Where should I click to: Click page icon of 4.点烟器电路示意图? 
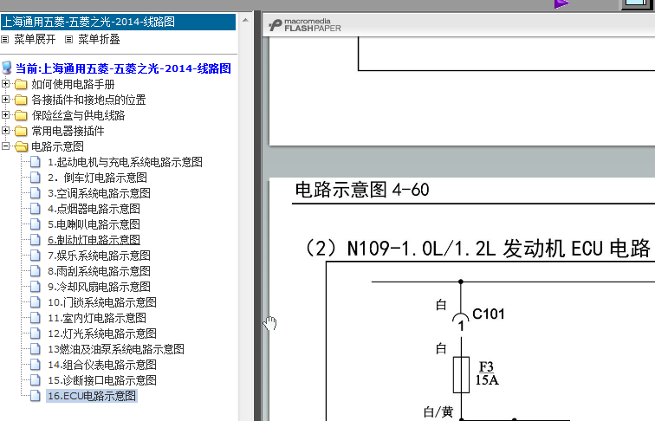(36, 209)
